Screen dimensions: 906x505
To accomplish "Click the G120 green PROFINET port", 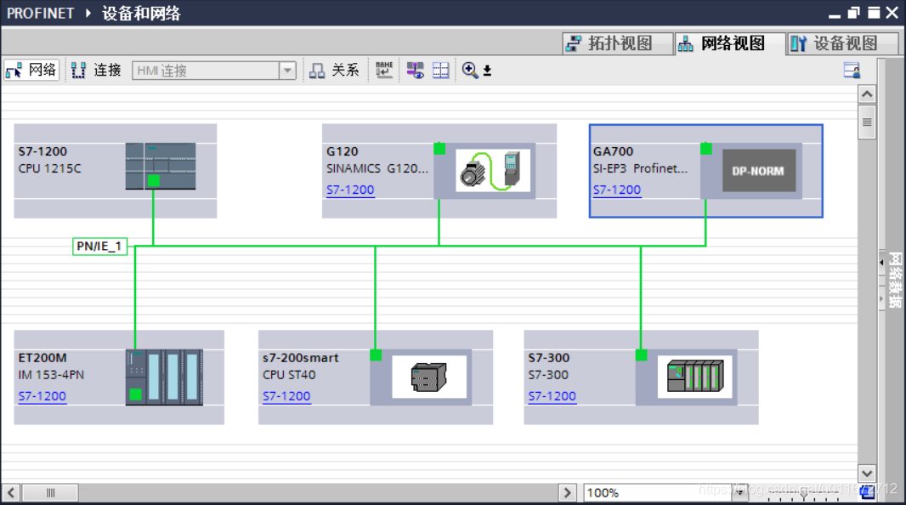I will click(439, 149).
